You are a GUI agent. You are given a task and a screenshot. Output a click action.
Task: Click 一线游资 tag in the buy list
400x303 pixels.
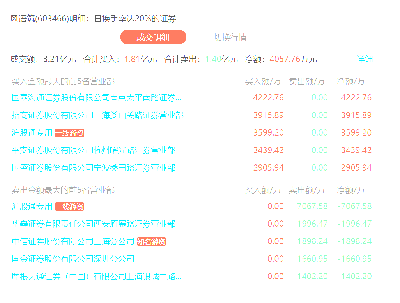70,133
